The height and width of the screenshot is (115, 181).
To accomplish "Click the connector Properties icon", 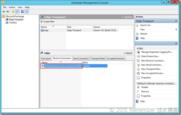I will pos(138,96).
